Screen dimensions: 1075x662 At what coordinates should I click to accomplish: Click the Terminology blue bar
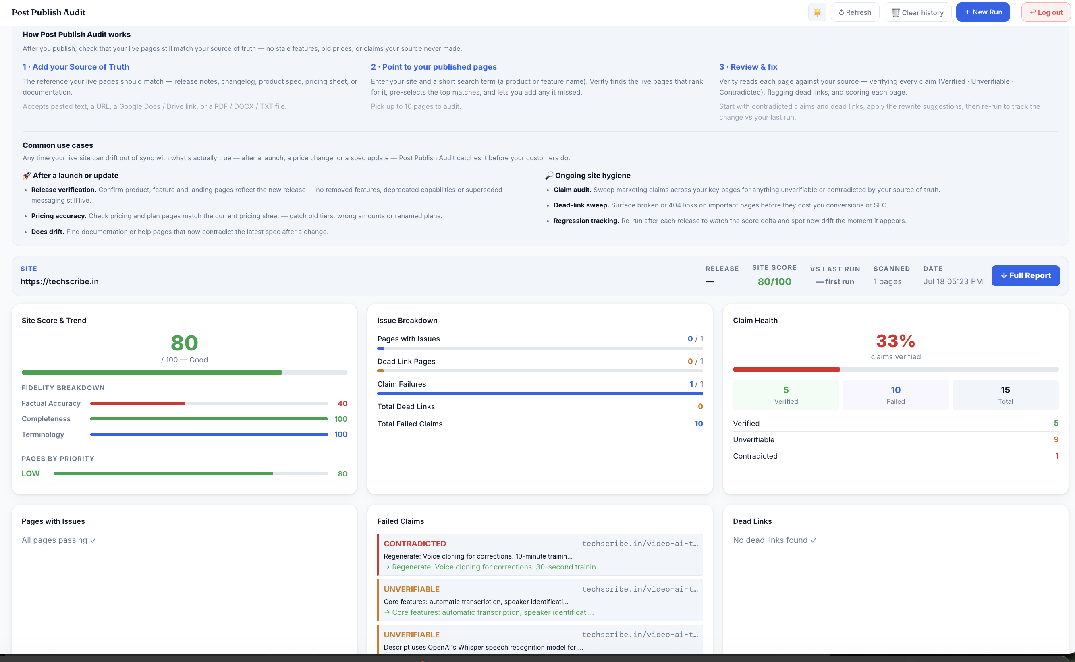(209, 434)
